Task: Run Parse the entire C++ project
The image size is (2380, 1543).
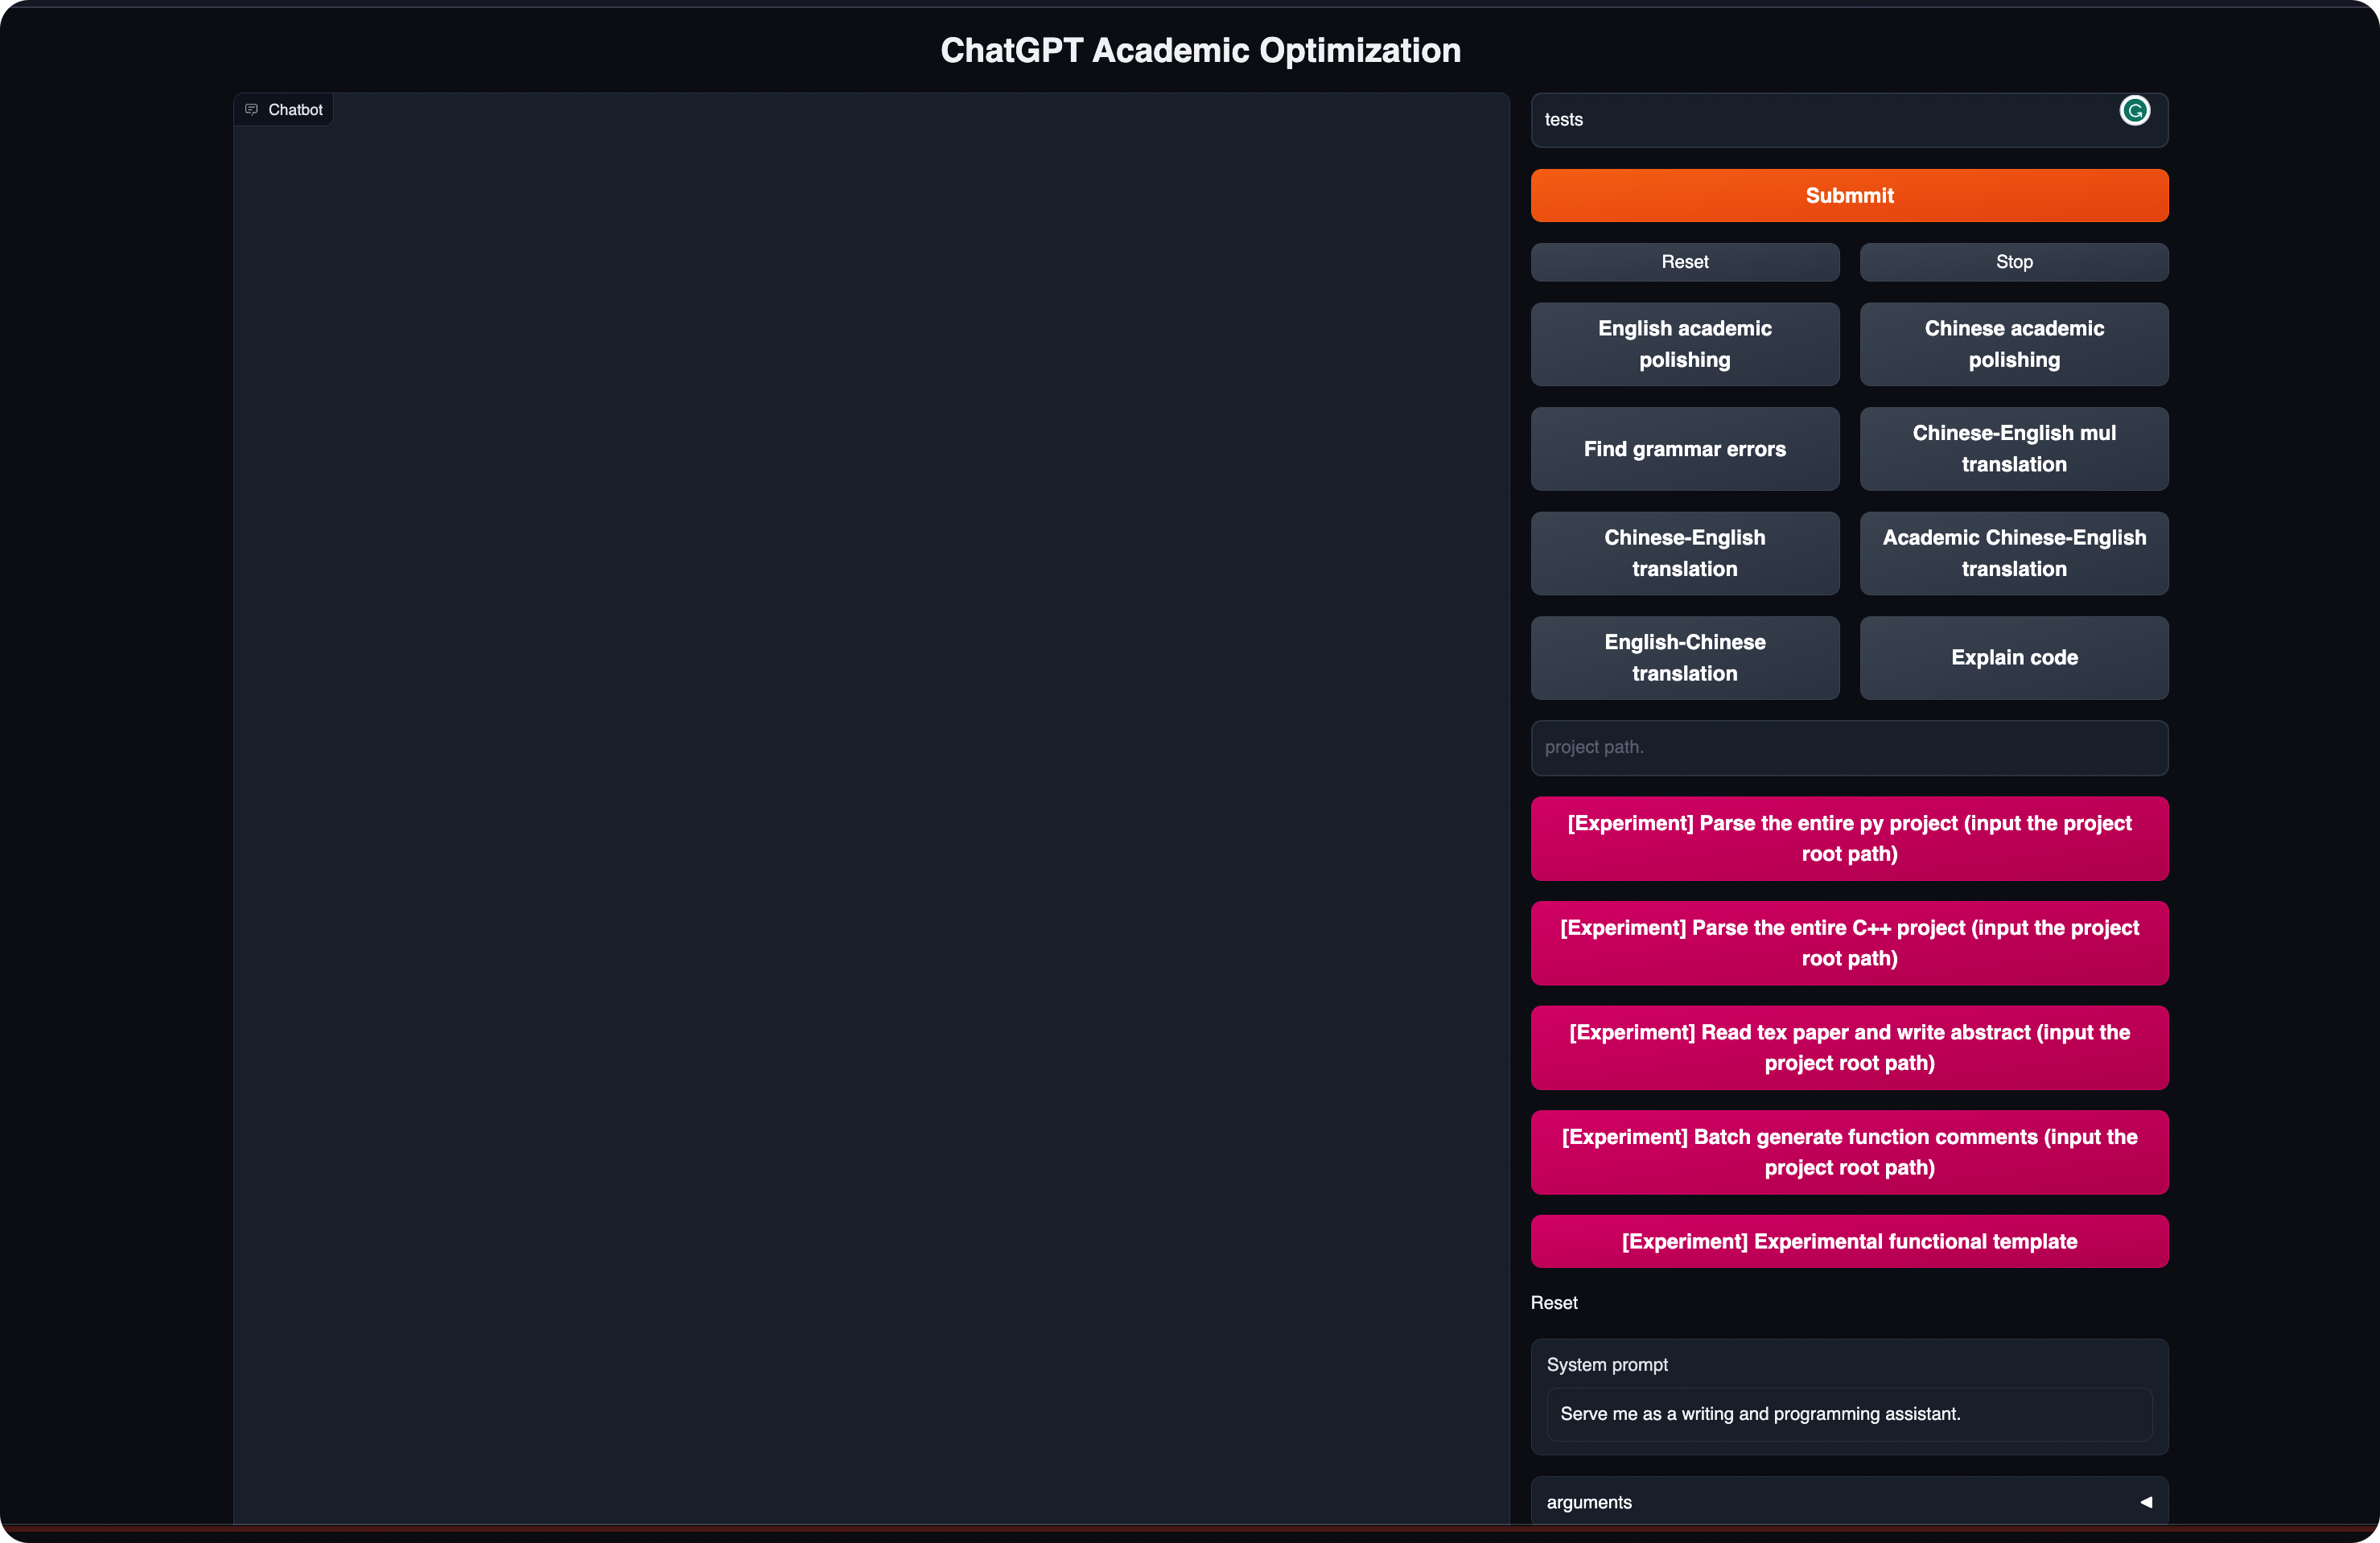Action: point(1848,943)
